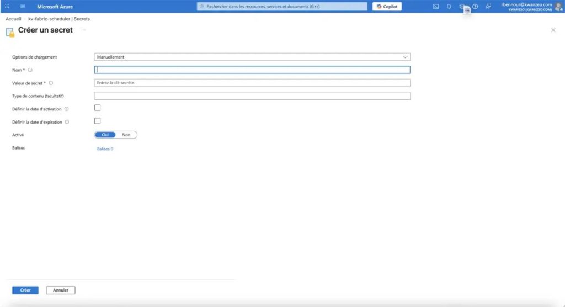The height and width of the screenshot is (307, 565).
Task: Click the Annuler button
Action: click(x=61, y=290)
